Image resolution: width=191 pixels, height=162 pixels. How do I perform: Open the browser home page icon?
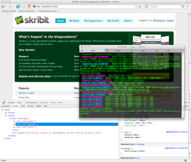tap(29, 6)
